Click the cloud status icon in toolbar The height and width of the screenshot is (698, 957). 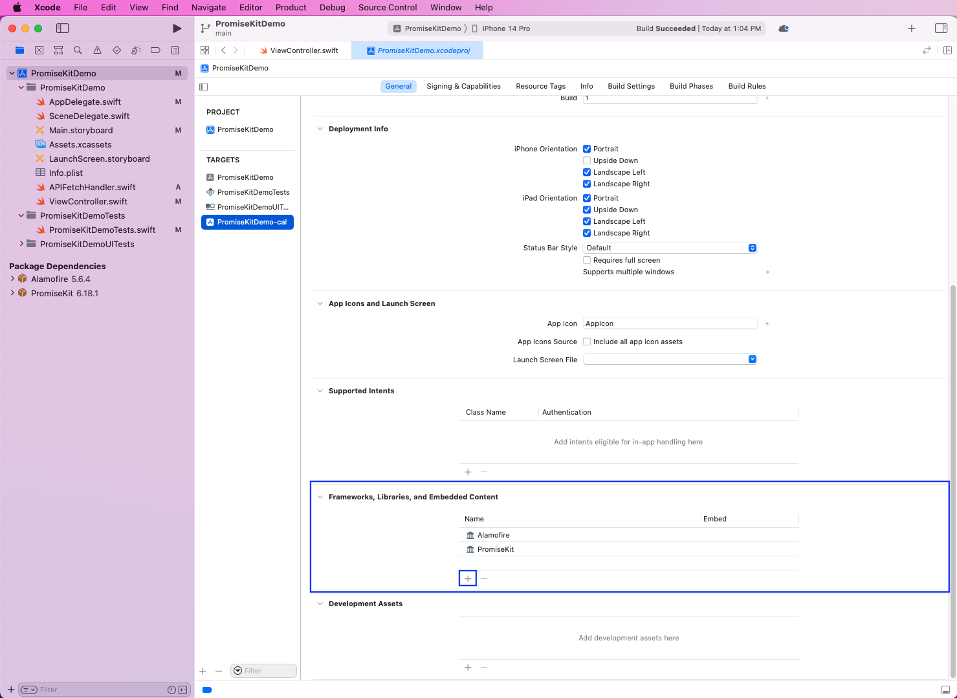pos(784,28)
